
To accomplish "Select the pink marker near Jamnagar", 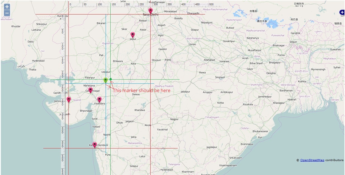I will [x=68, y=100].
